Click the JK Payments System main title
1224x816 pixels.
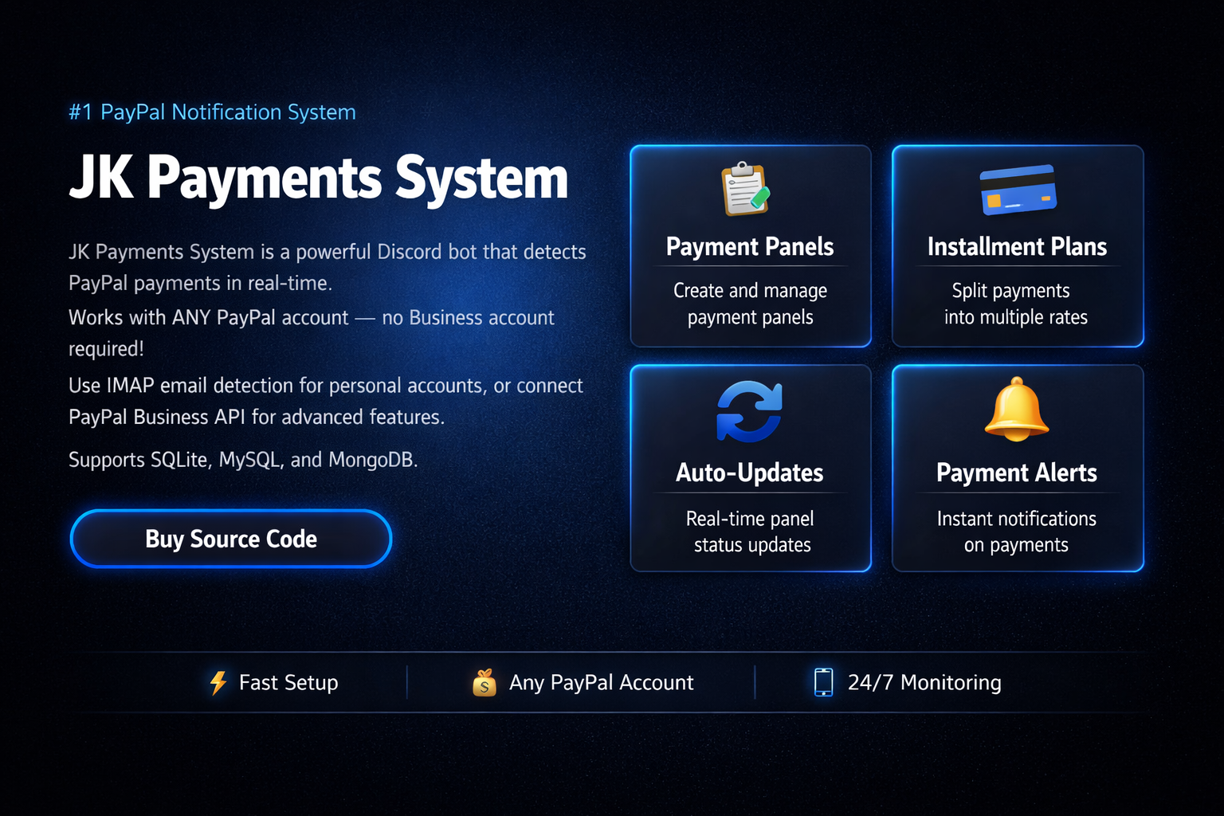(x=319, y=178)
